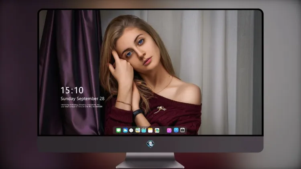Click the mascot logo on monitor chin
Viewport: 301px width, 169px height.
point(150,144)
